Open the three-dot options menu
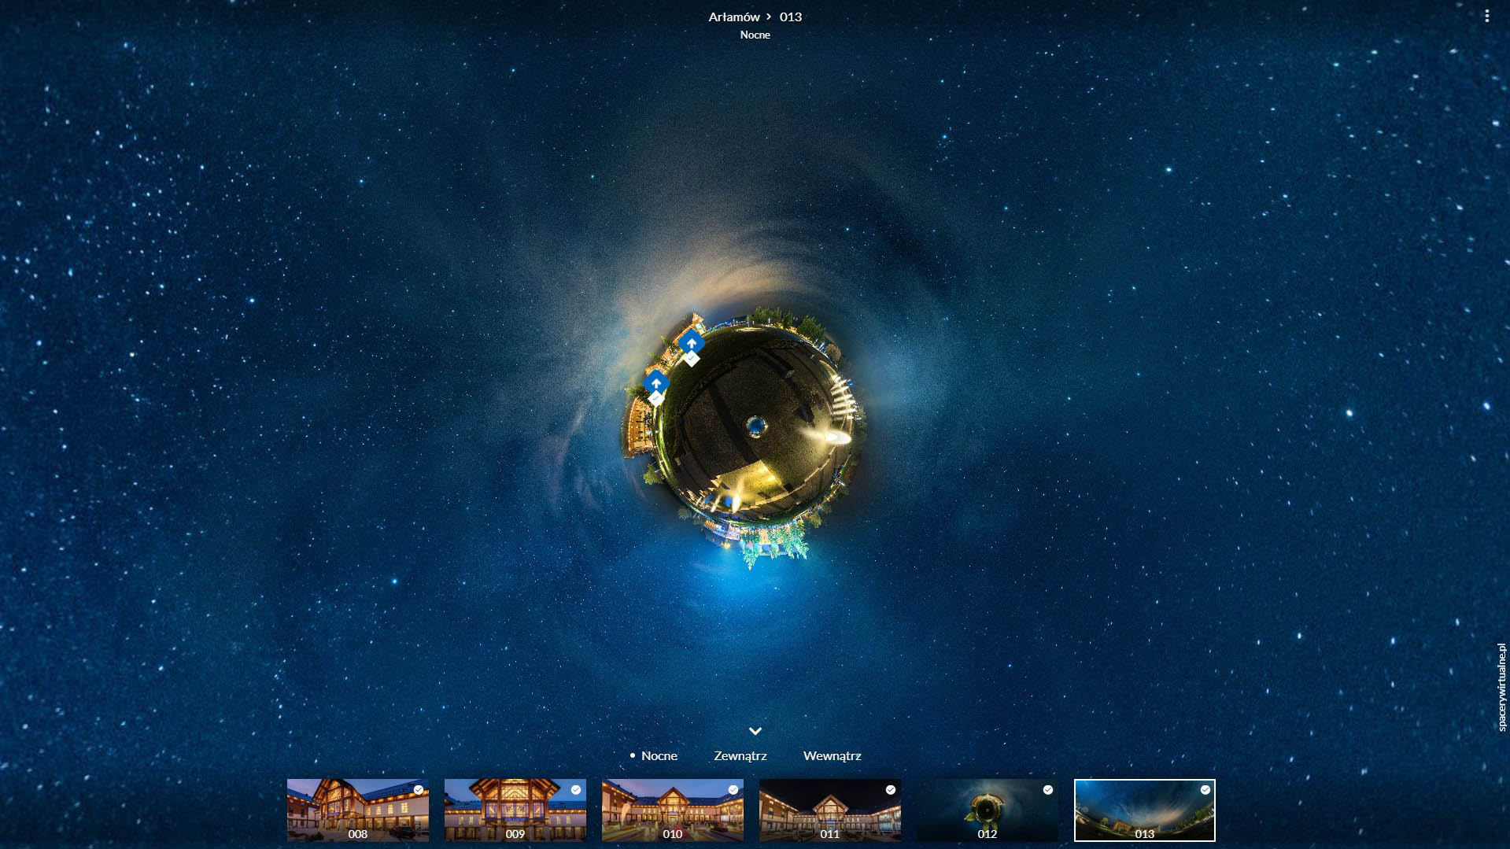 coord(1486,16)
